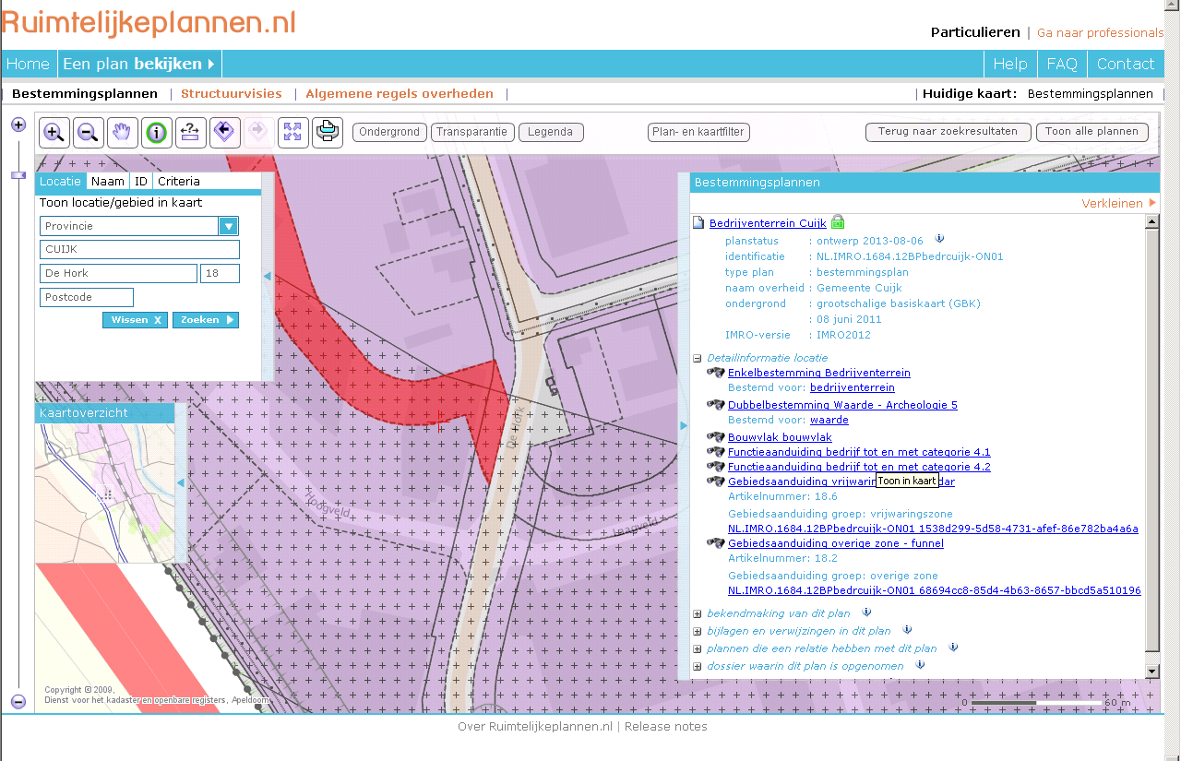Click Verkleinen to shrink panel

click(1118, 203)
